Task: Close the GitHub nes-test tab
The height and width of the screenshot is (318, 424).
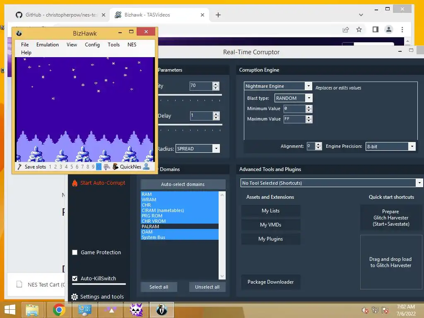Action: coord(103,15)
